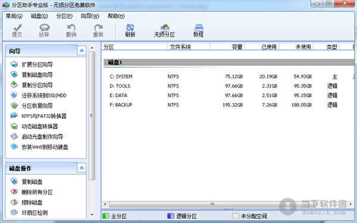Click the icon beside 启动光盘制作向导

click(x=14, y=137)
